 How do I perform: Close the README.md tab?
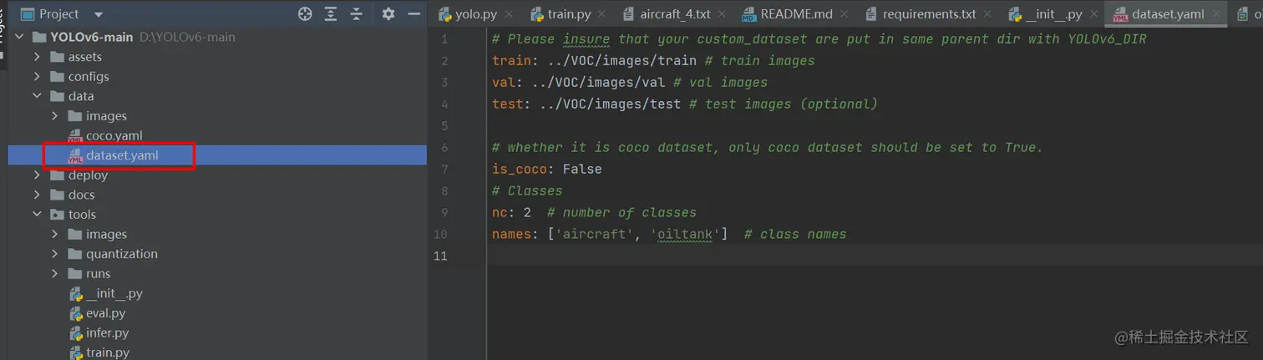[x=844, y=14]
